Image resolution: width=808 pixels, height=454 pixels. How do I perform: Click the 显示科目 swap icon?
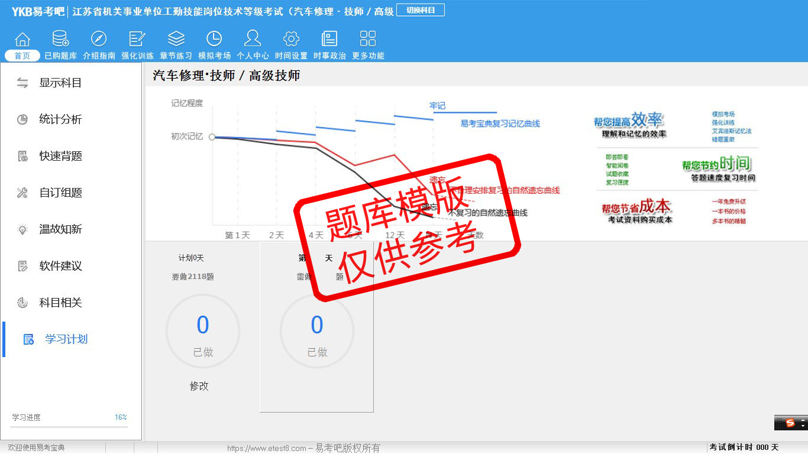[22, 83]
